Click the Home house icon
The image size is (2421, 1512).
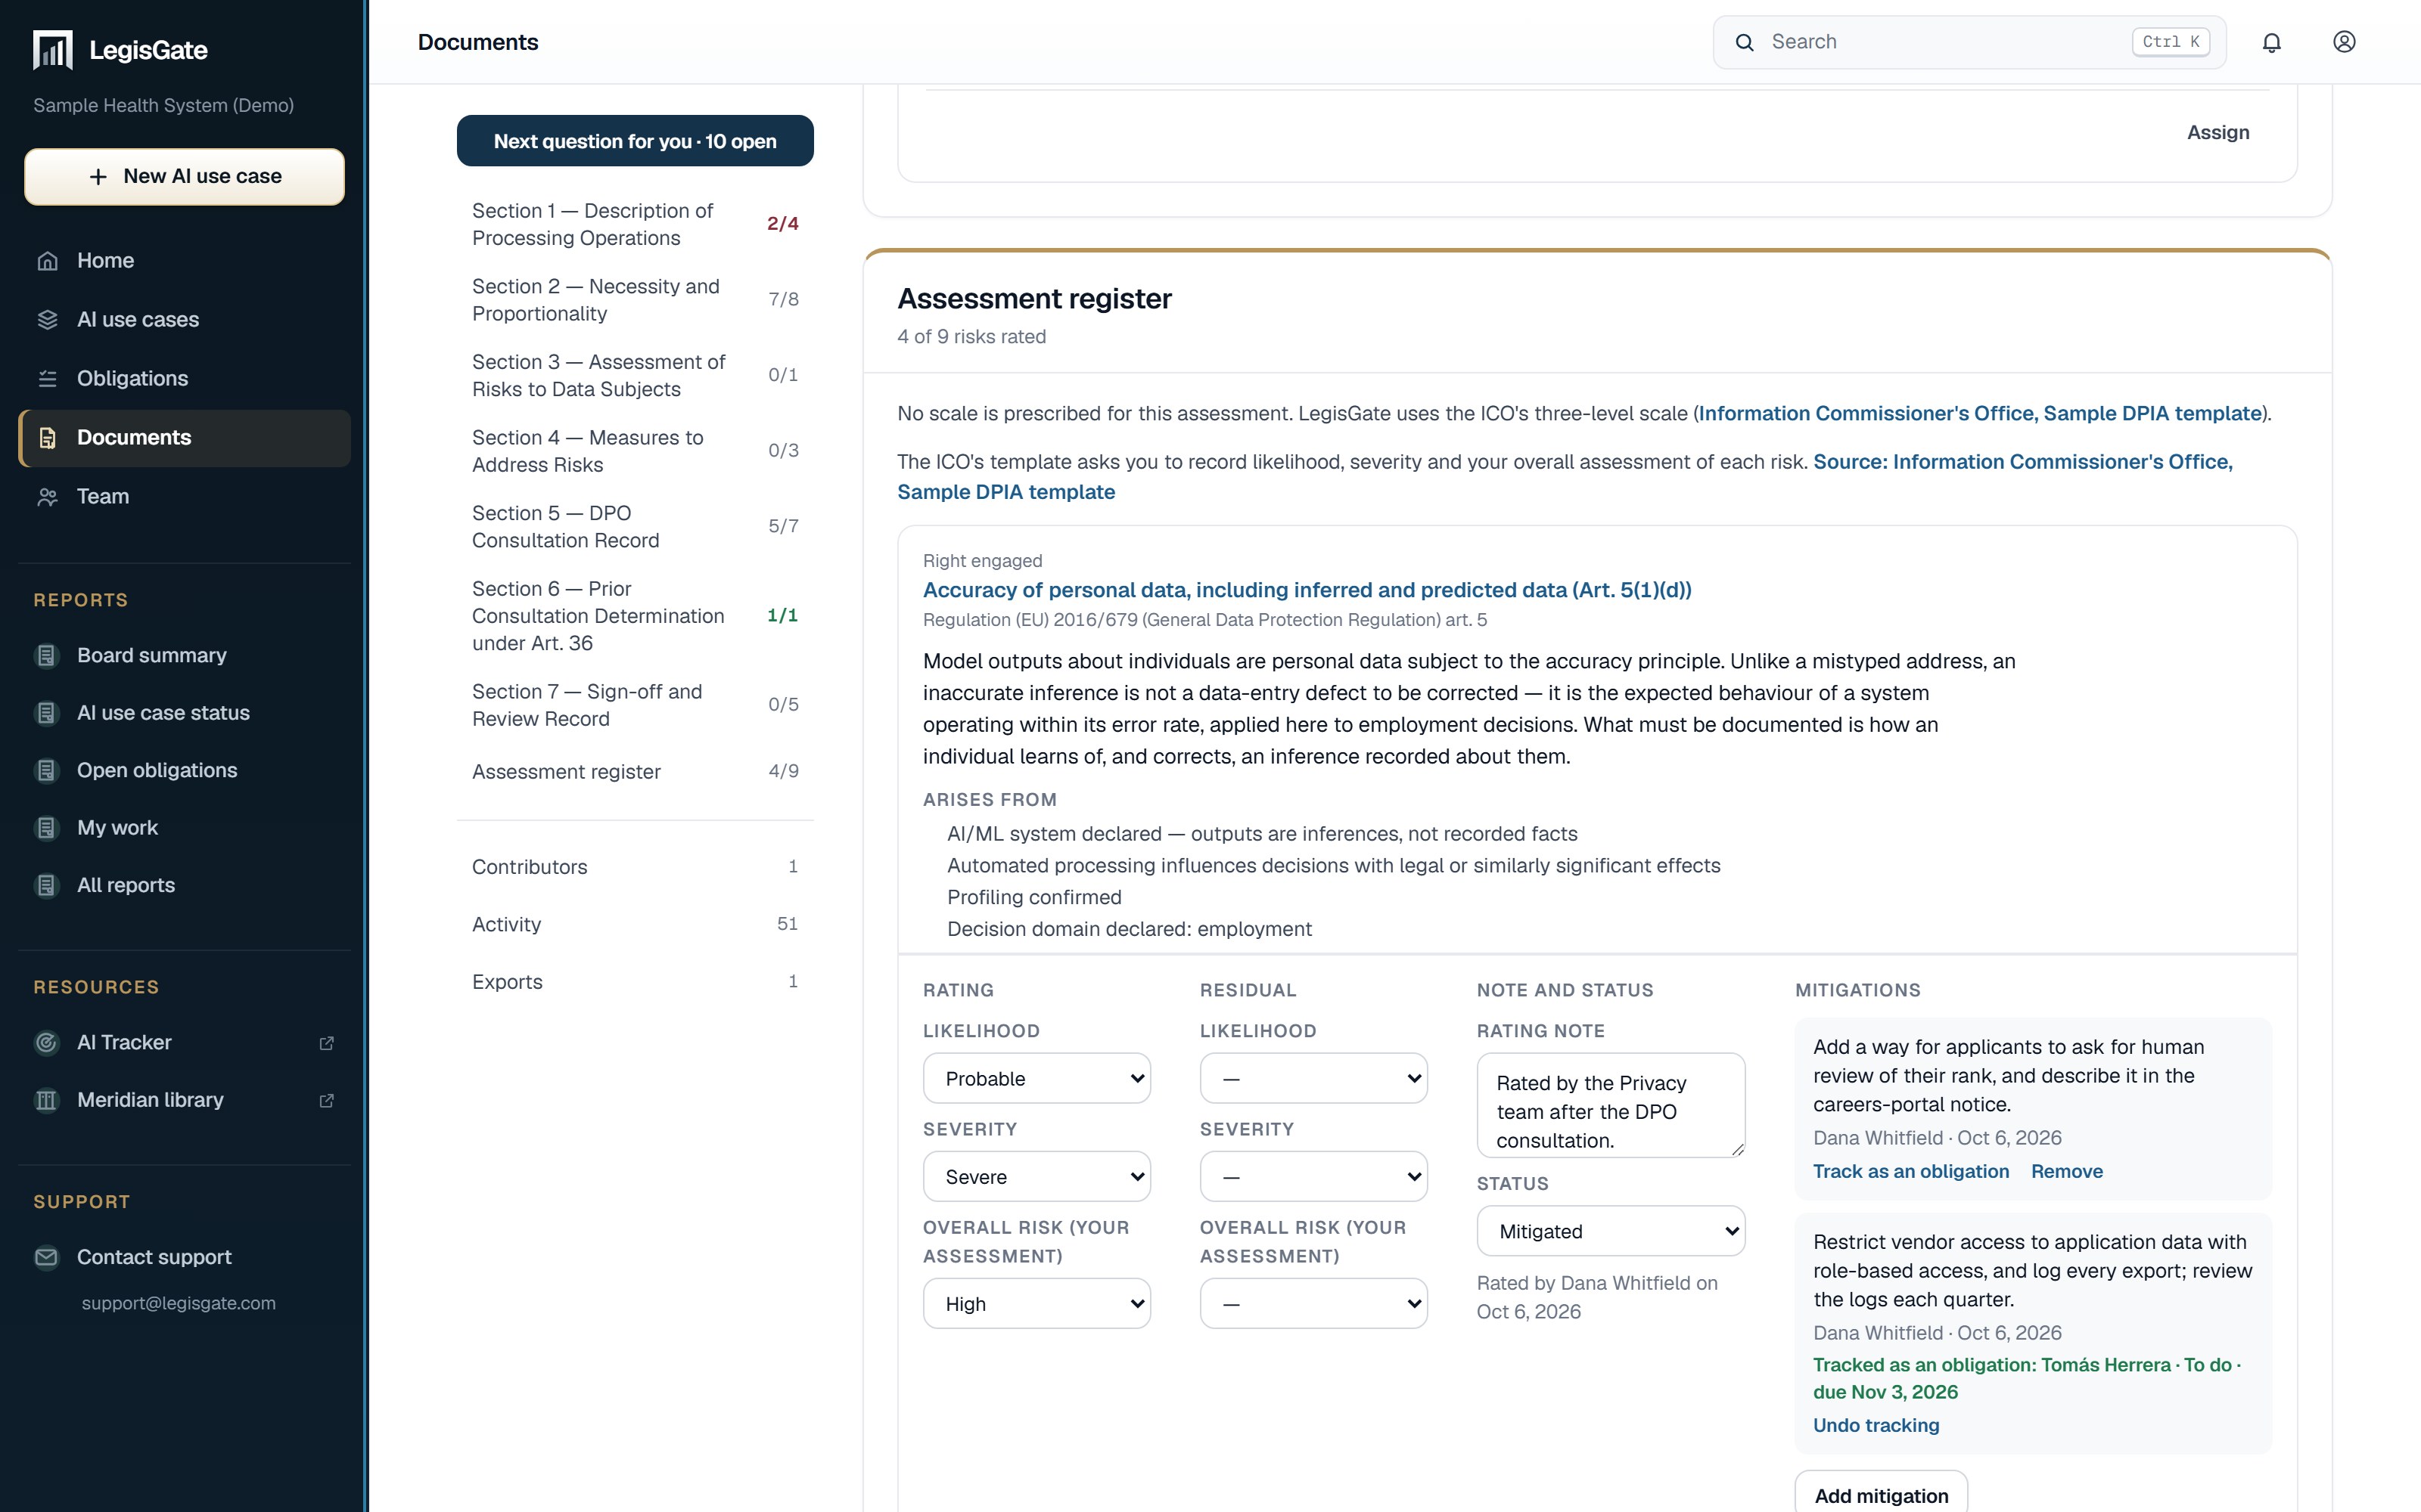coord(47,261)
